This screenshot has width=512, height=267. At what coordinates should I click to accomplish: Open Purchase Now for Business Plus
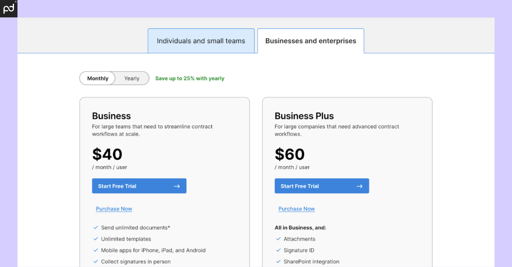(296, 209)
